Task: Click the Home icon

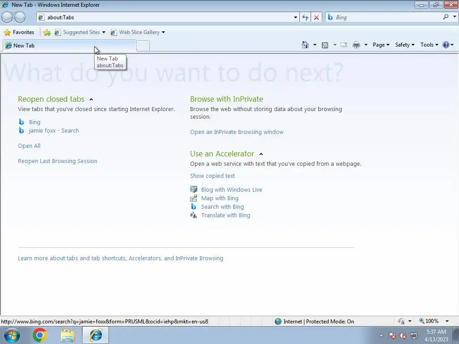Action: (305, 45)
